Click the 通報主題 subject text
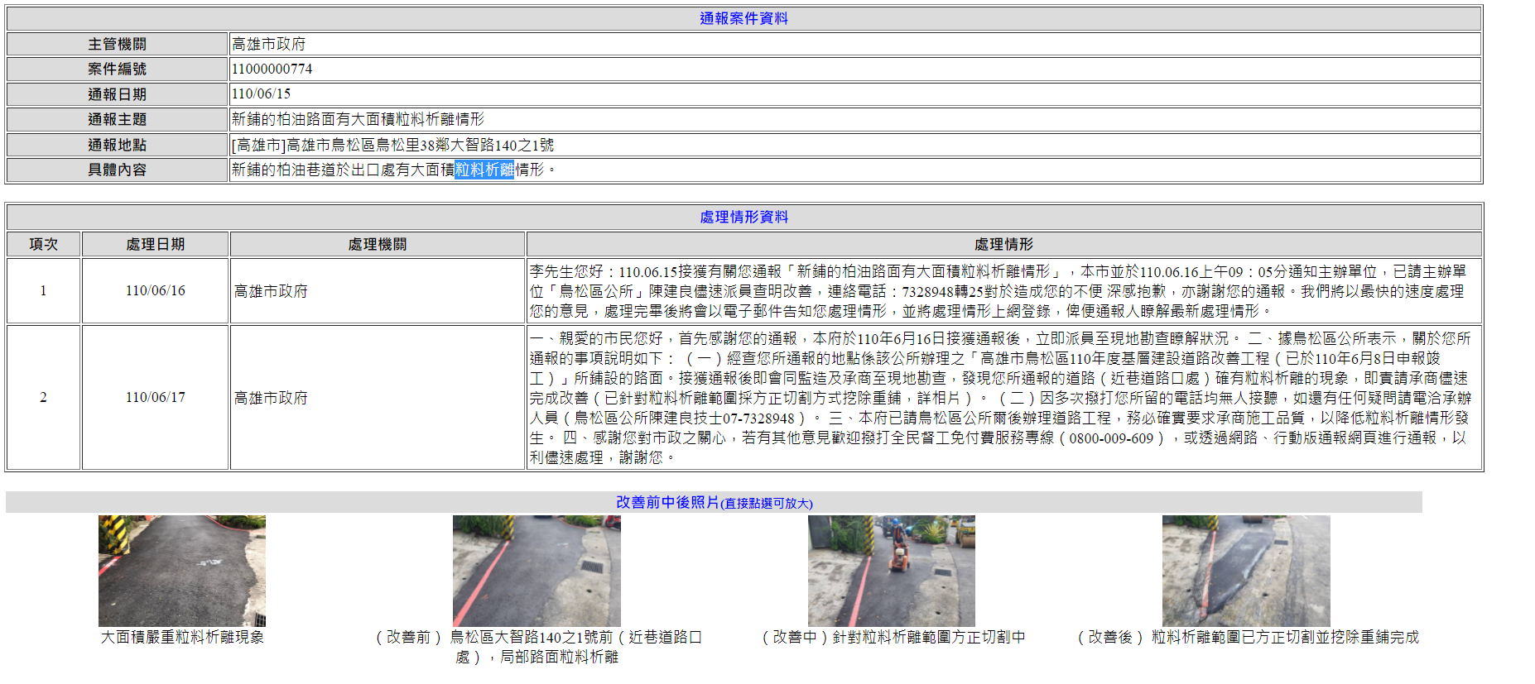This screenshot has width=1535, height=684. point(358,119)
